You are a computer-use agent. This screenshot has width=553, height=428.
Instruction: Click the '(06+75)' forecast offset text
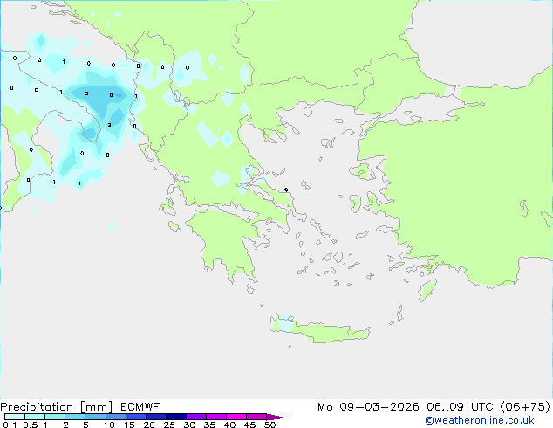525,407
